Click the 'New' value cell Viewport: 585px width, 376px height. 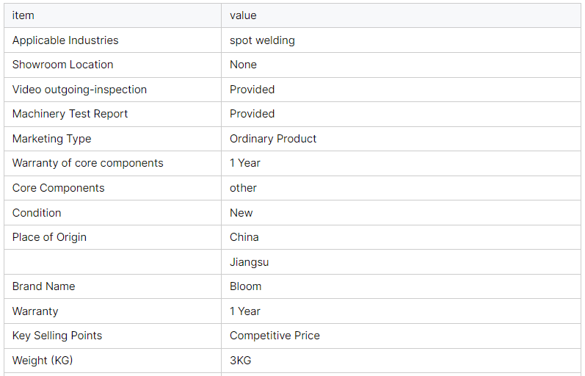coord(241,213)
